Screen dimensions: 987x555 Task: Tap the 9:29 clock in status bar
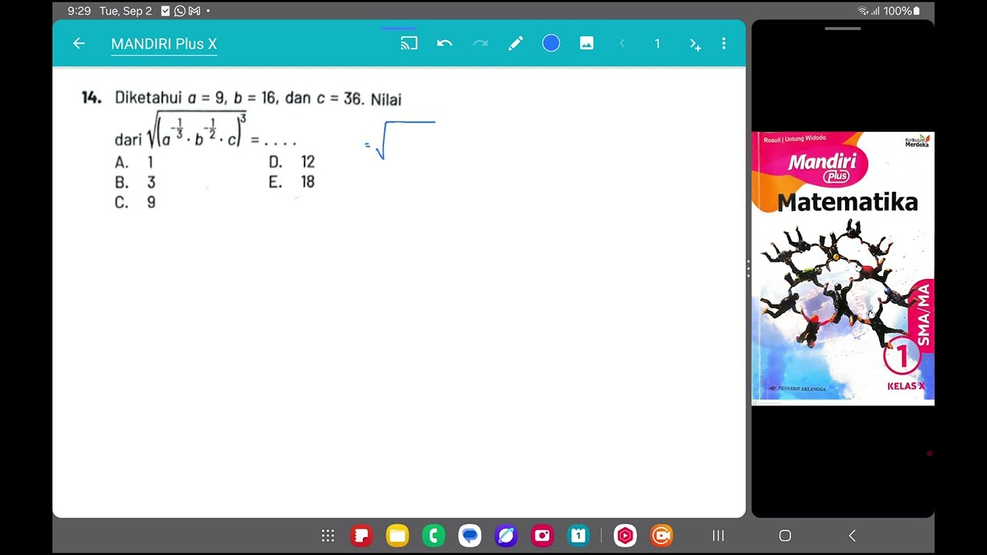pos(79,11)
